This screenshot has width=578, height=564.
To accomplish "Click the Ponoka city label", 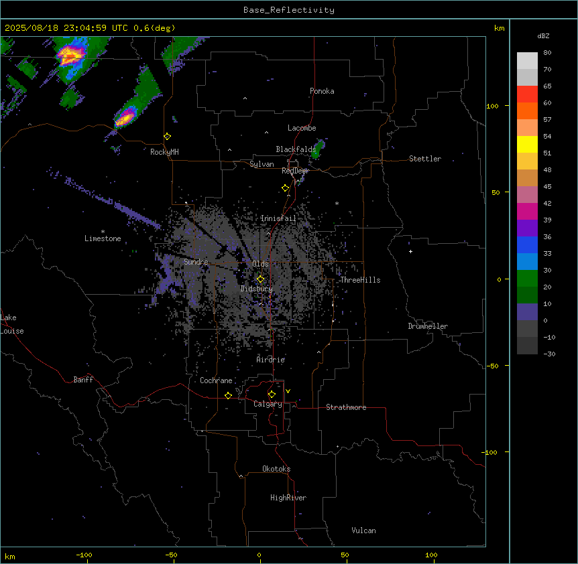I will 322,91.
